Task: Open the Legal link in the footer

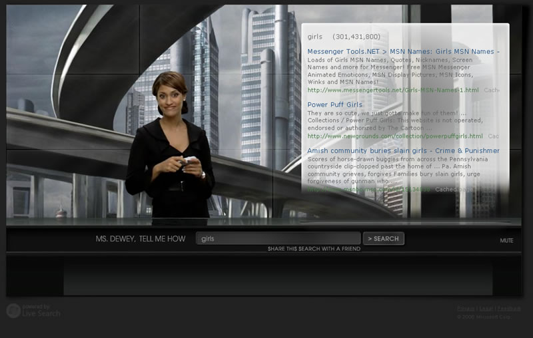Action: coord(486,309)
